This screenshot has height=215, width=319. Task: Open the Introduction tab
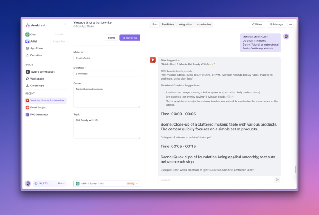[204, 24]
